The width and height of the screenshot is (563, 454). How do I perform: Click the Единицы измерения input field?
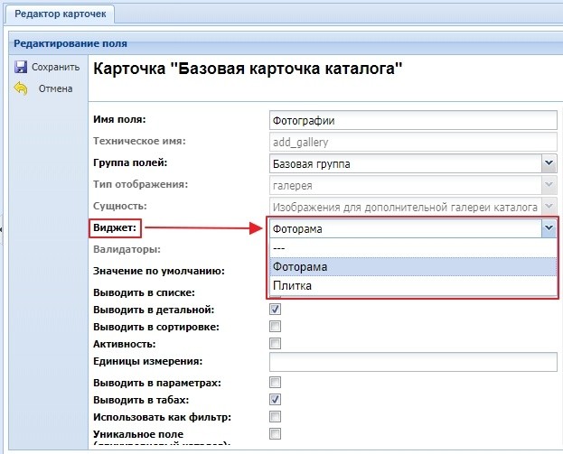point(412,362)
